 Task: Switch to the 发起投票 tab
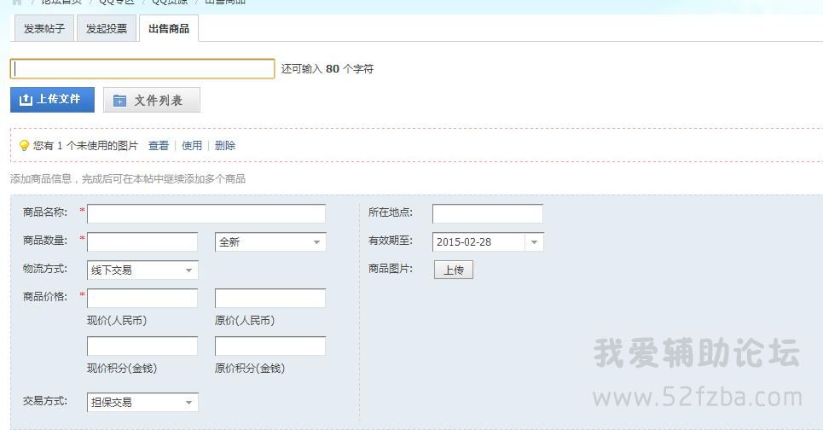(x=107, y=28)
